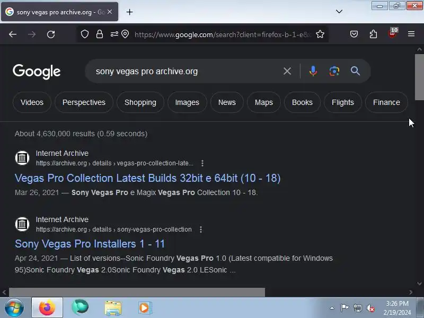The height and width of the screenshot is (318, 424).
Task: Open a new tab with the plus button
Action: [129, 12]
